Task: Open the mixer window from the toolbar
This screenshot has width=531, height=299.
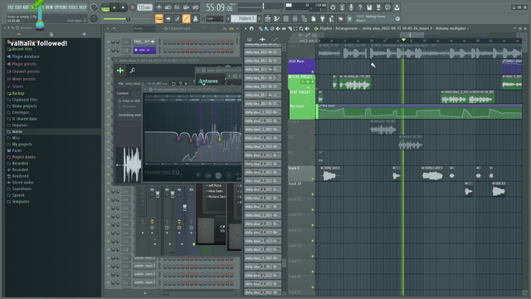Action: click(x=295, y=18)
